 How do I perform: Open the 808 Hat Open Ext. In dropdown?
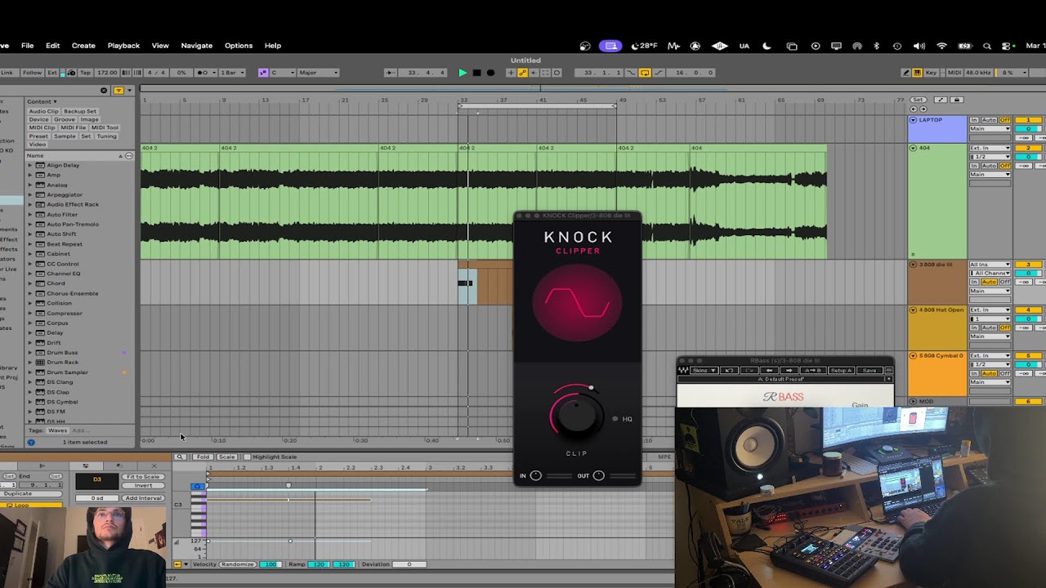pyautogui.click(x=990, y=310)
